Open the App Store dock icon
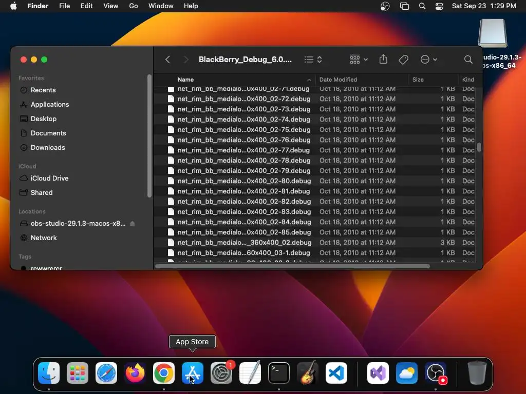This screenshot has height=394, width=526. pos(193,373)
